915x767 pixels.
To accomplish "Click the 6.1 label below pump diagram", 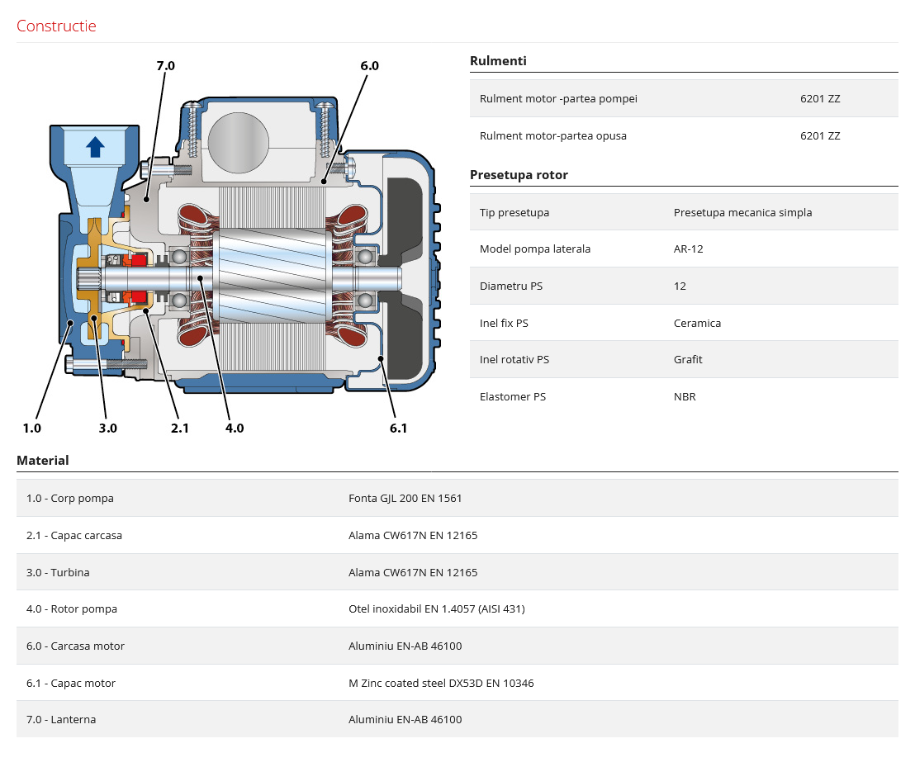I will (399, 428).
